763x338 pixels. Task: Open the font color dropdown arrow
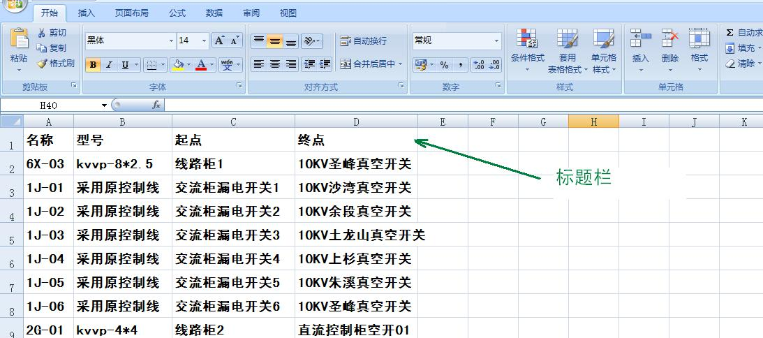(x=212, y=65)
